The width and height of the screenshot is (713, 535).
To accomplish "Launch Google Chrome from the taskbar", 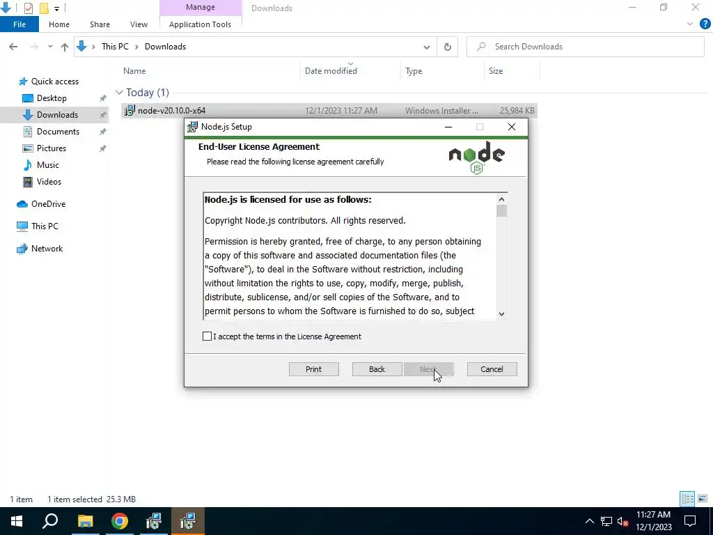I will click(120, 521).
